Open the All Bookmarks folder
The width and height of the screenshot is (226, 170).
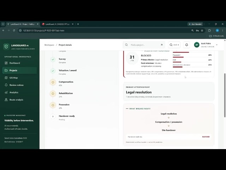[216, 36]
